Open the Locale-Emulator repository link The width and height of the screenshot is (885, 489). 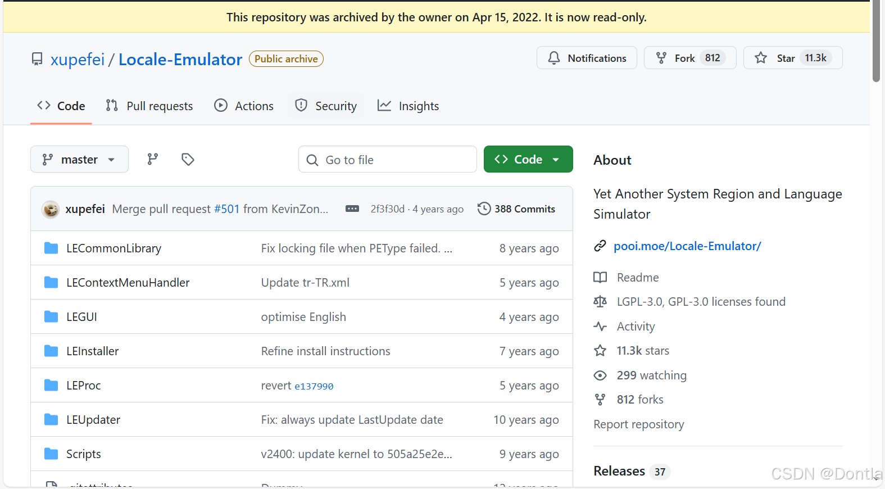[180, 59]
